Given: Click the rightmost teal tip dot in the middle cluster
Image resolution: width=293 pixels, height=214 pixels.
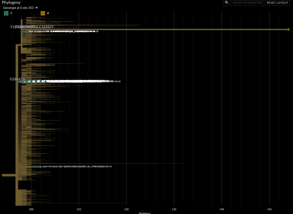Looking at the screenshot, I should 45,82.
